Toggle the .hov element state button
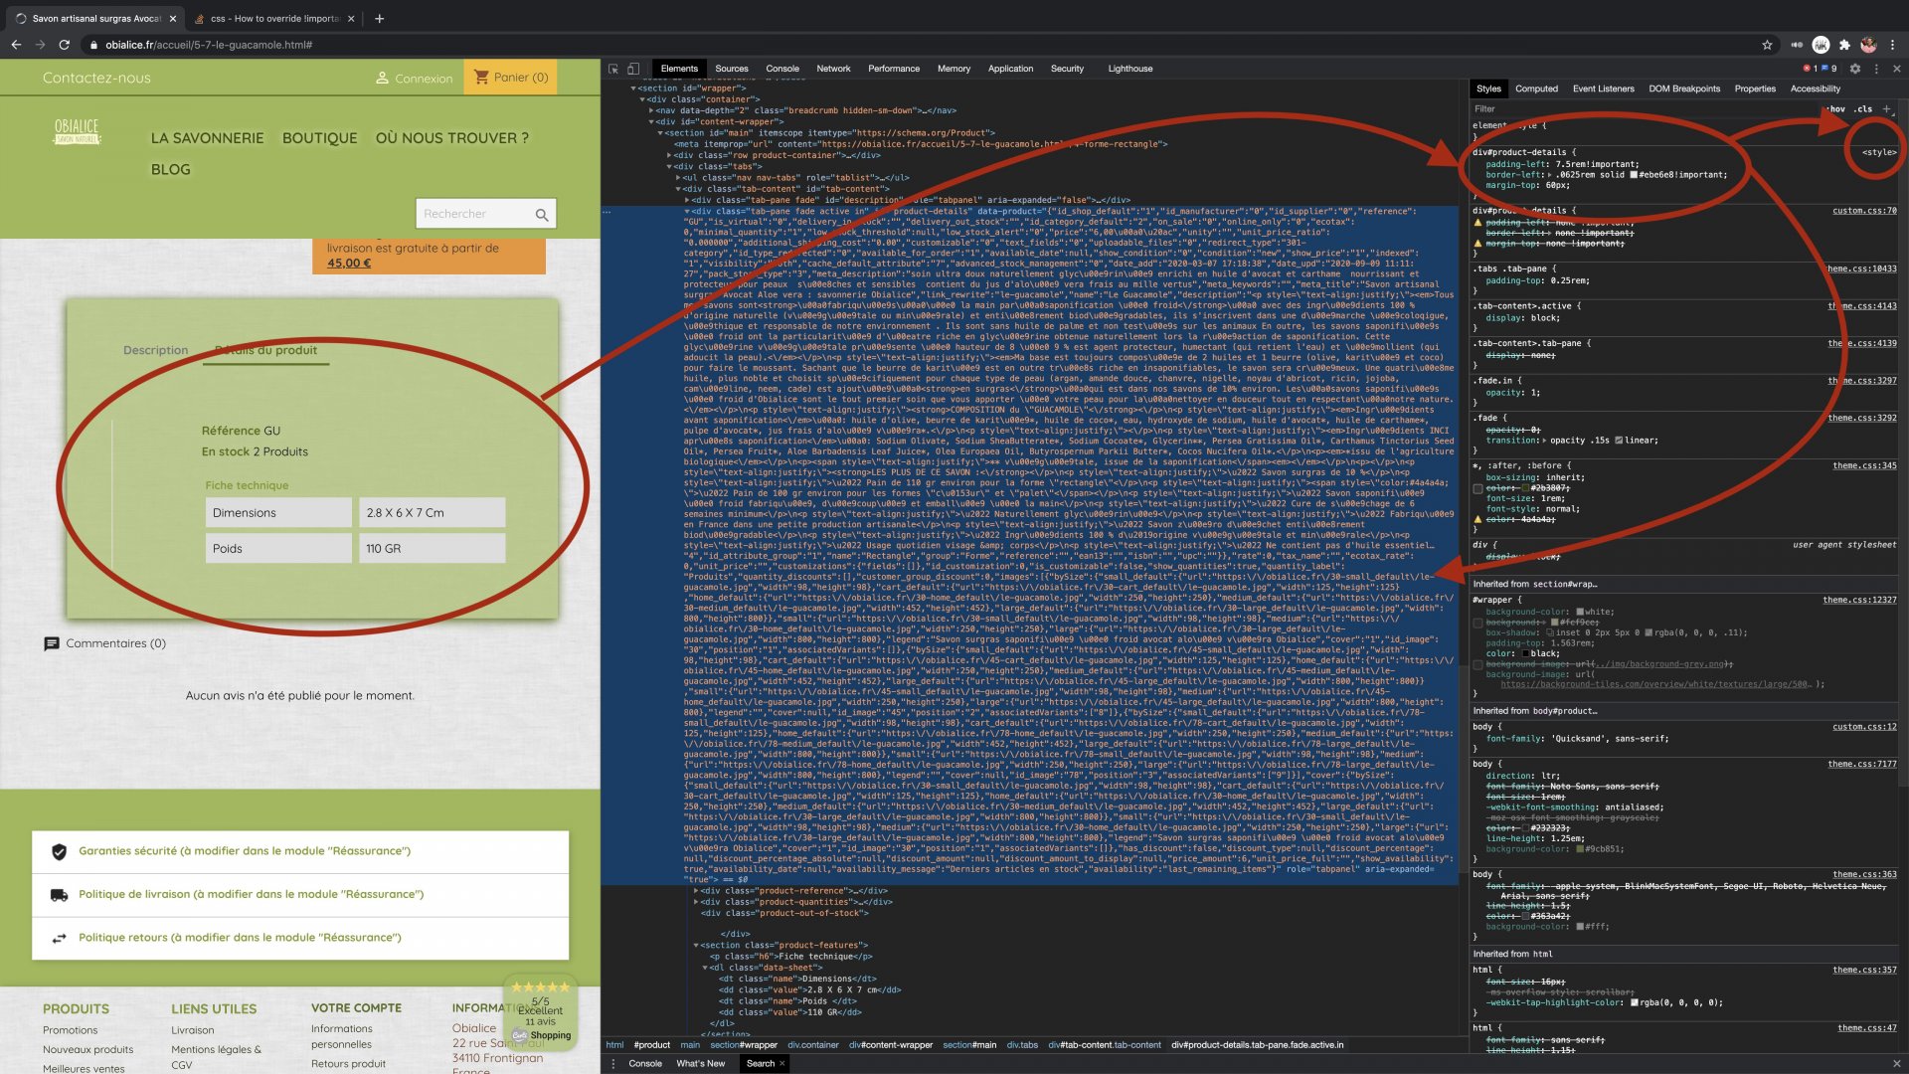Viewport: 1909px width, 1074px height. click(x=1835, y=108)
